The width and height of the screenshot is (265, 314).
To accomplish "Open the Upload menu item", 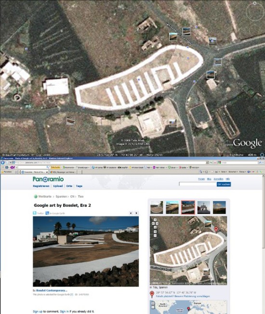I will tap(58, 186).
